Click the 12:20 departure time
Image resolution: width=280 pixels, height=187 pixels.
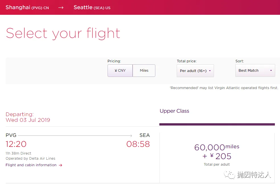click(x=16, y=144)
